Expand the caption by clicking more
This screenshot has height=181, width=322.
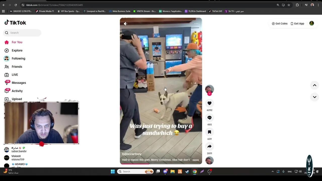tap(196, 160)
